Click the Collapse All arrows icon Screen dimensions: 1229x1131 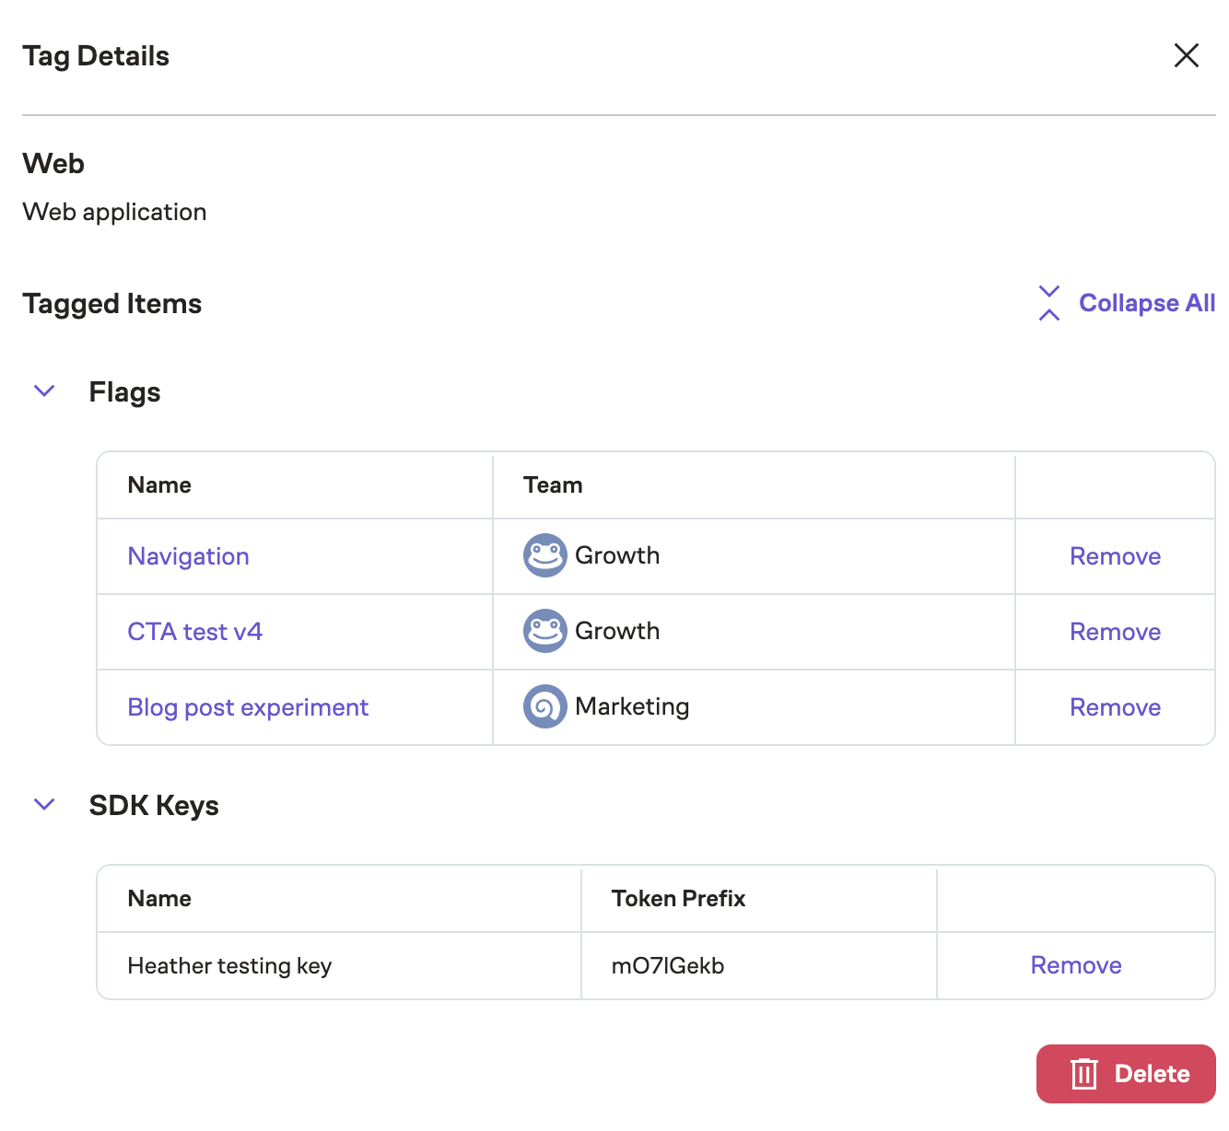click(x=1048, y=303)
